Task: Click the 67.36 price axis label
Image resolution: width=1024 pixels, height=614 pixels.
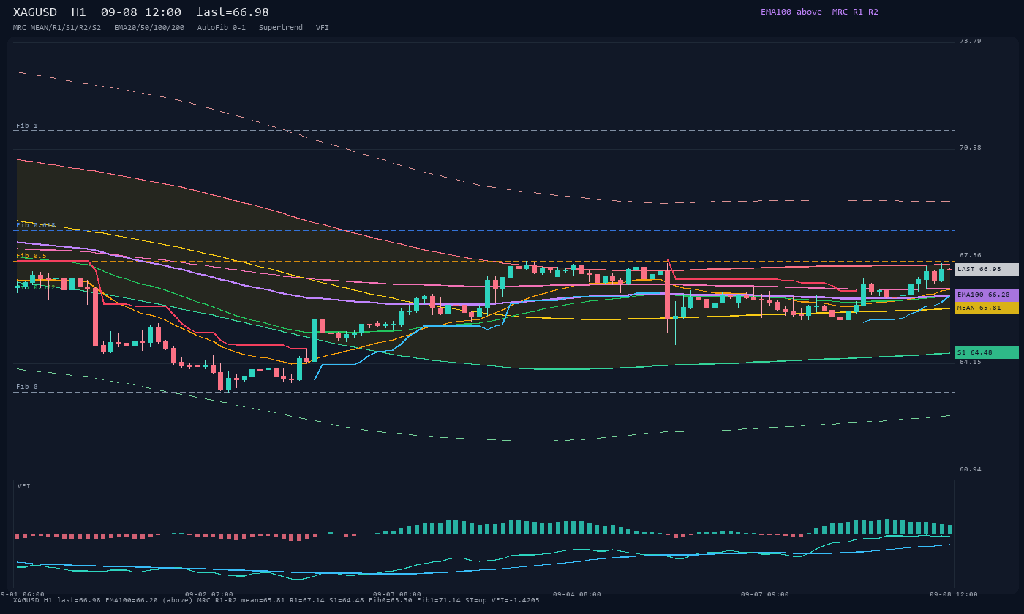Action: (971, 255)
